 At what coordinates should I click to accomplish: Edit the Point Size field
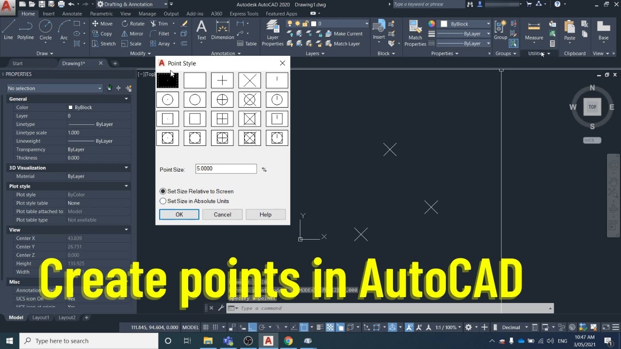226,168
